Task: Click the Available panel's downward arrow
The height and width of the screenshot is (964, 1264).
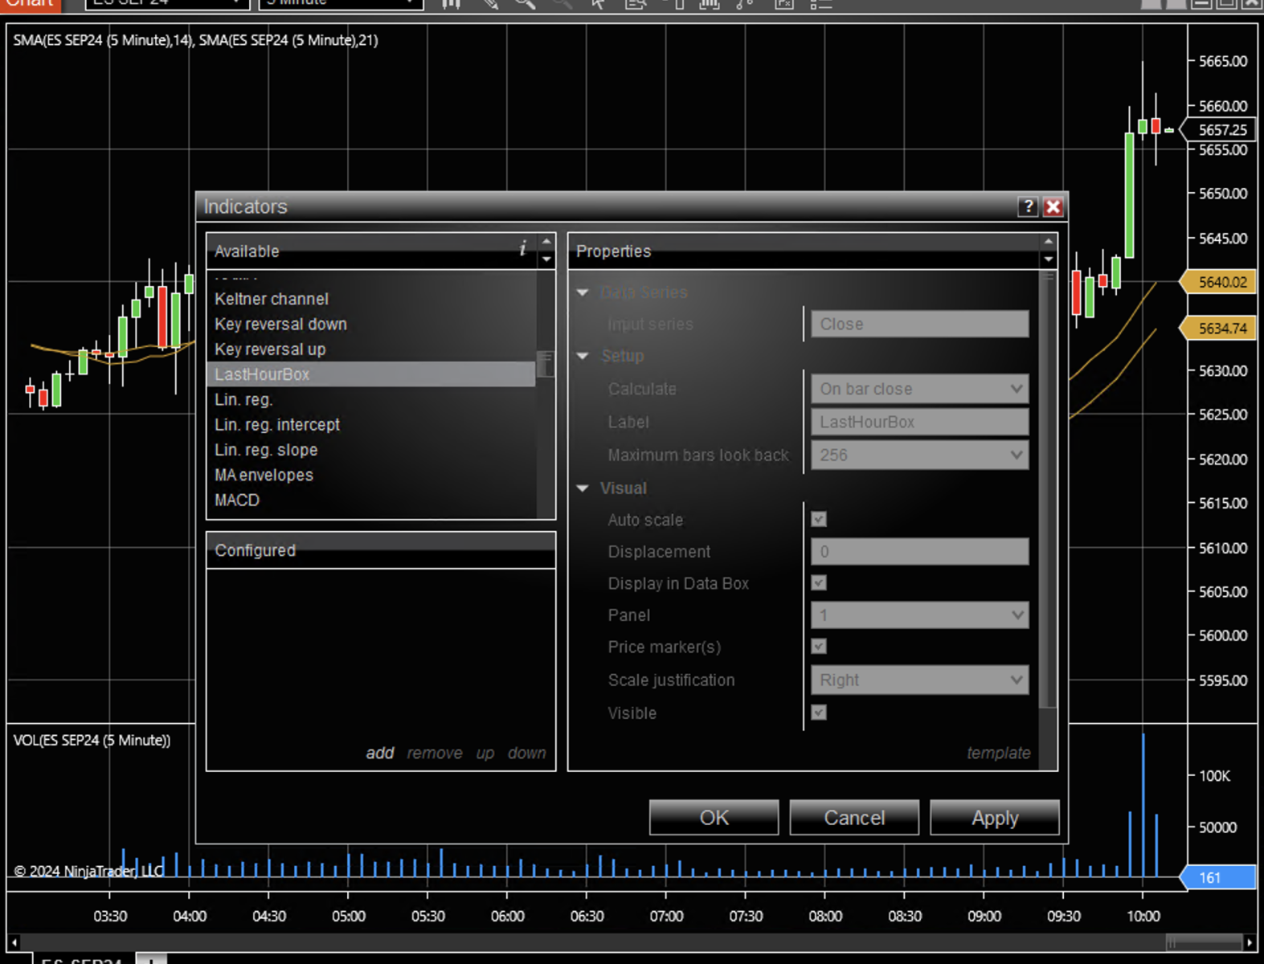Action: tap(546, 259)
